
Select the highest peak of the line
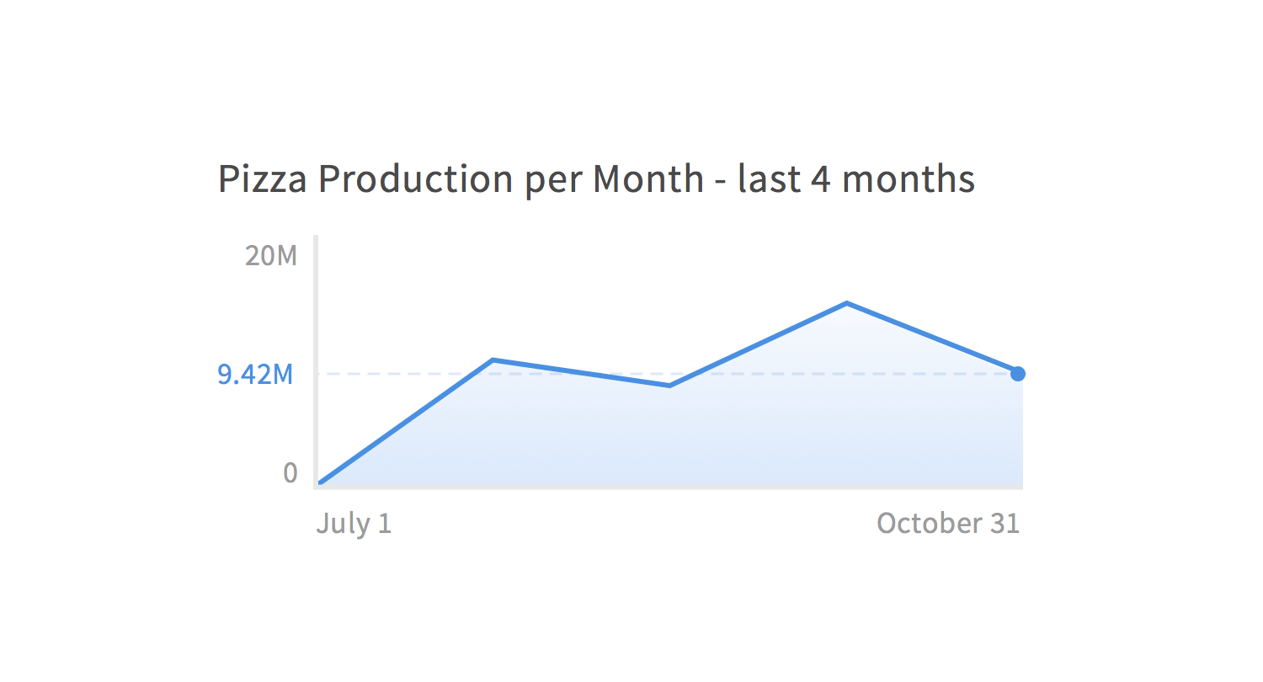pos(846,303)
